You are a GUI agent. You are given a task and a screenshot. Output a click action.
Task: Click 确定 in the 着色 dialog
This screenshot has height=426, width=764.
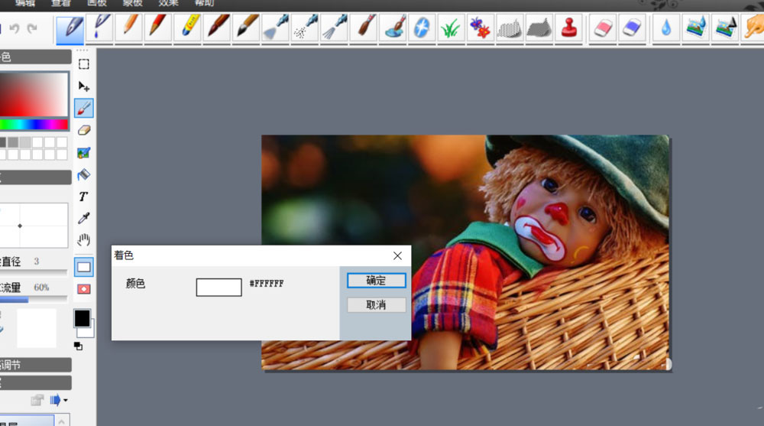pos(376,281)
